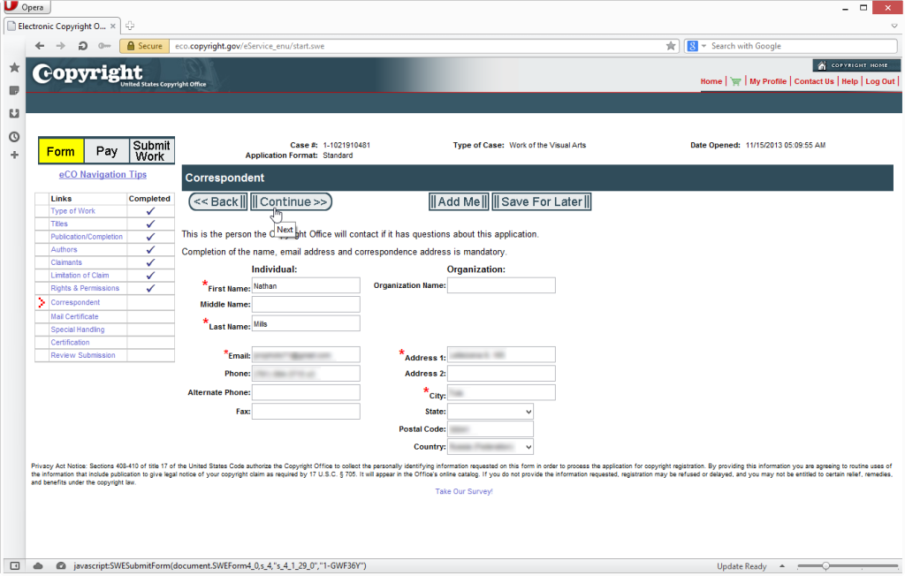Toggle panels icon in status bar

coord(15,566)
